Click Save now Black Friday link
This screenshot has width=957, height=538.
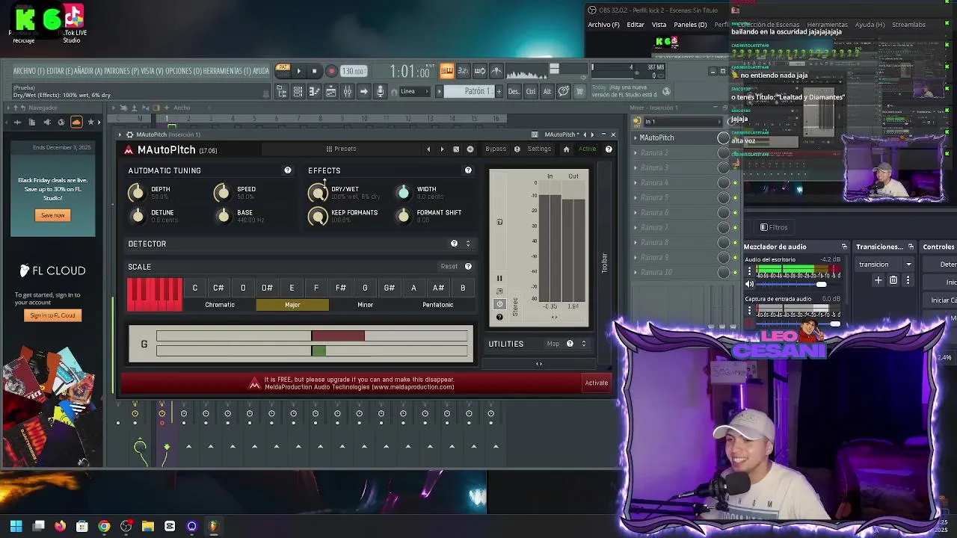52,215
